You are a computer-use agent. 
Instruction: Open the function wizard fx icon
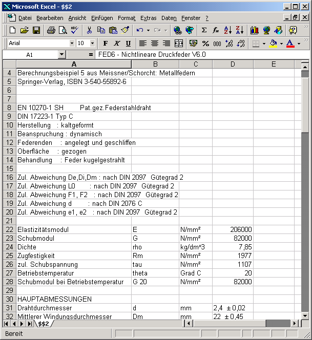pyautogui.click(x=216, y=30)
